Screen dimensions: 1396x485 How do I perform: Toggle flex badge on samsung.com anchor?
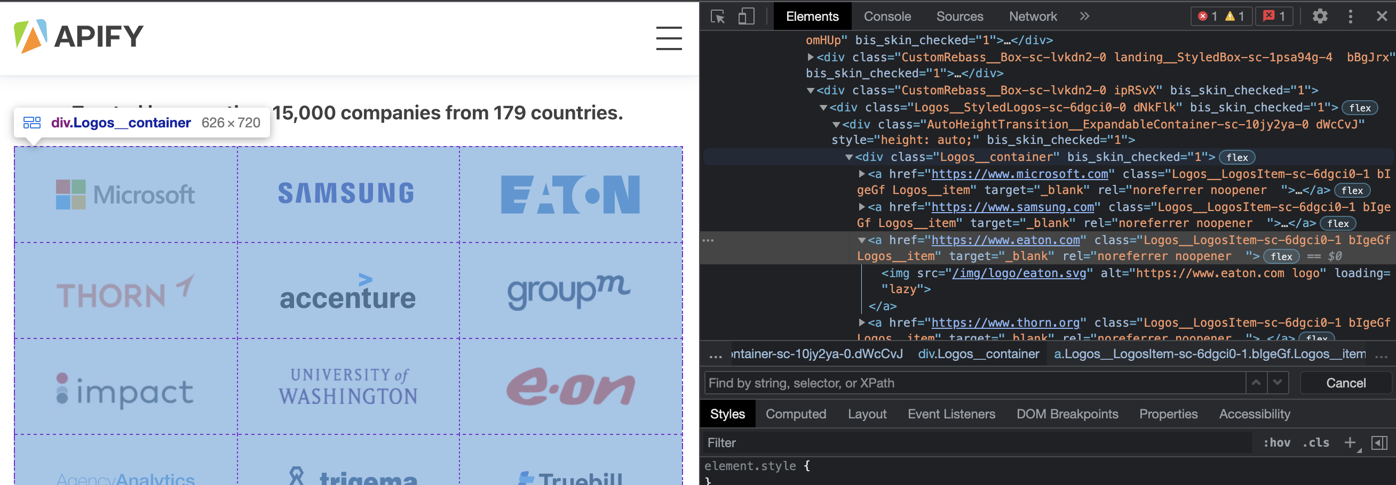click(1338, 223)
